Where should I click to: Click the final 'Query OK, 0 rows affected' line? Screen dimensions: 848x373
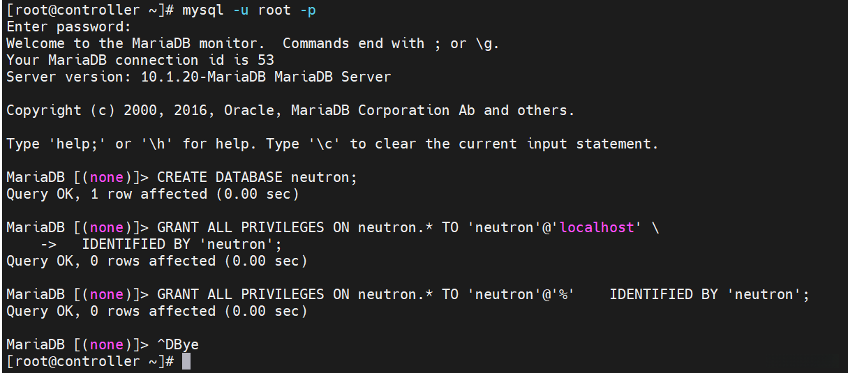(156, 312)
